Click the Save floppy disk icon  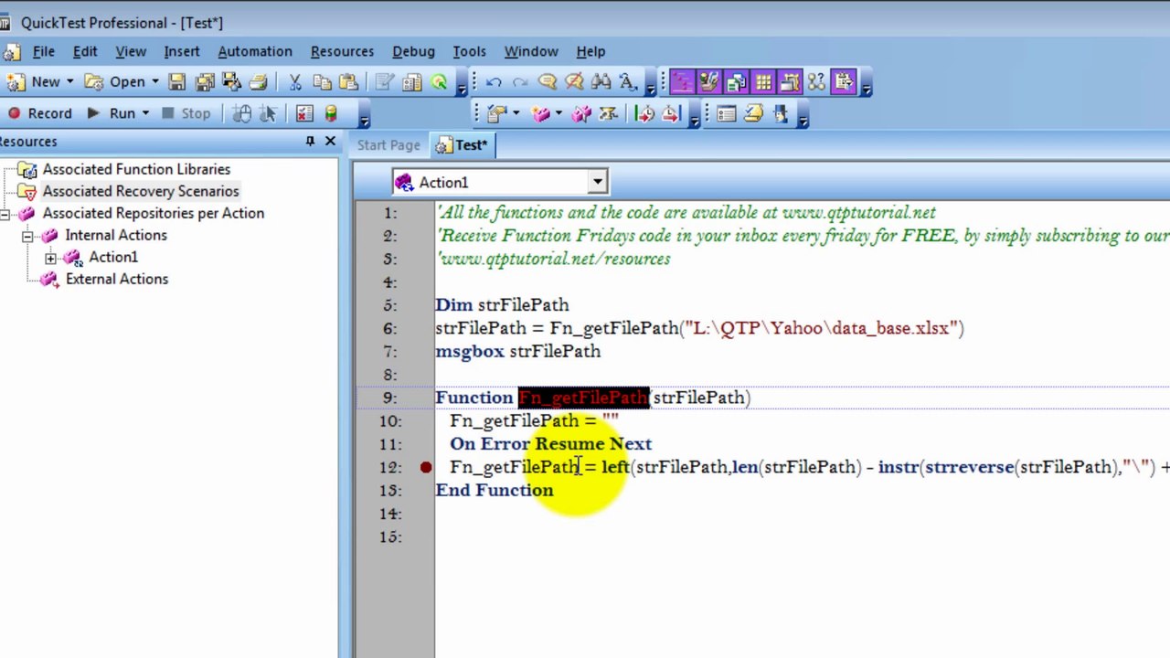point(176,82)
